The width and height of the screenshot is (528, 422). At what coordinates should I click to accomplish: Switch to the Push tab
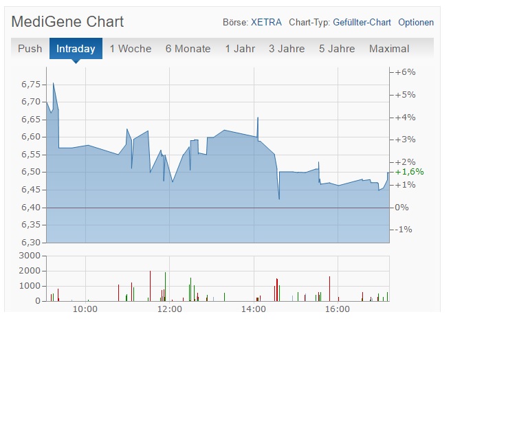click(30, 49)
